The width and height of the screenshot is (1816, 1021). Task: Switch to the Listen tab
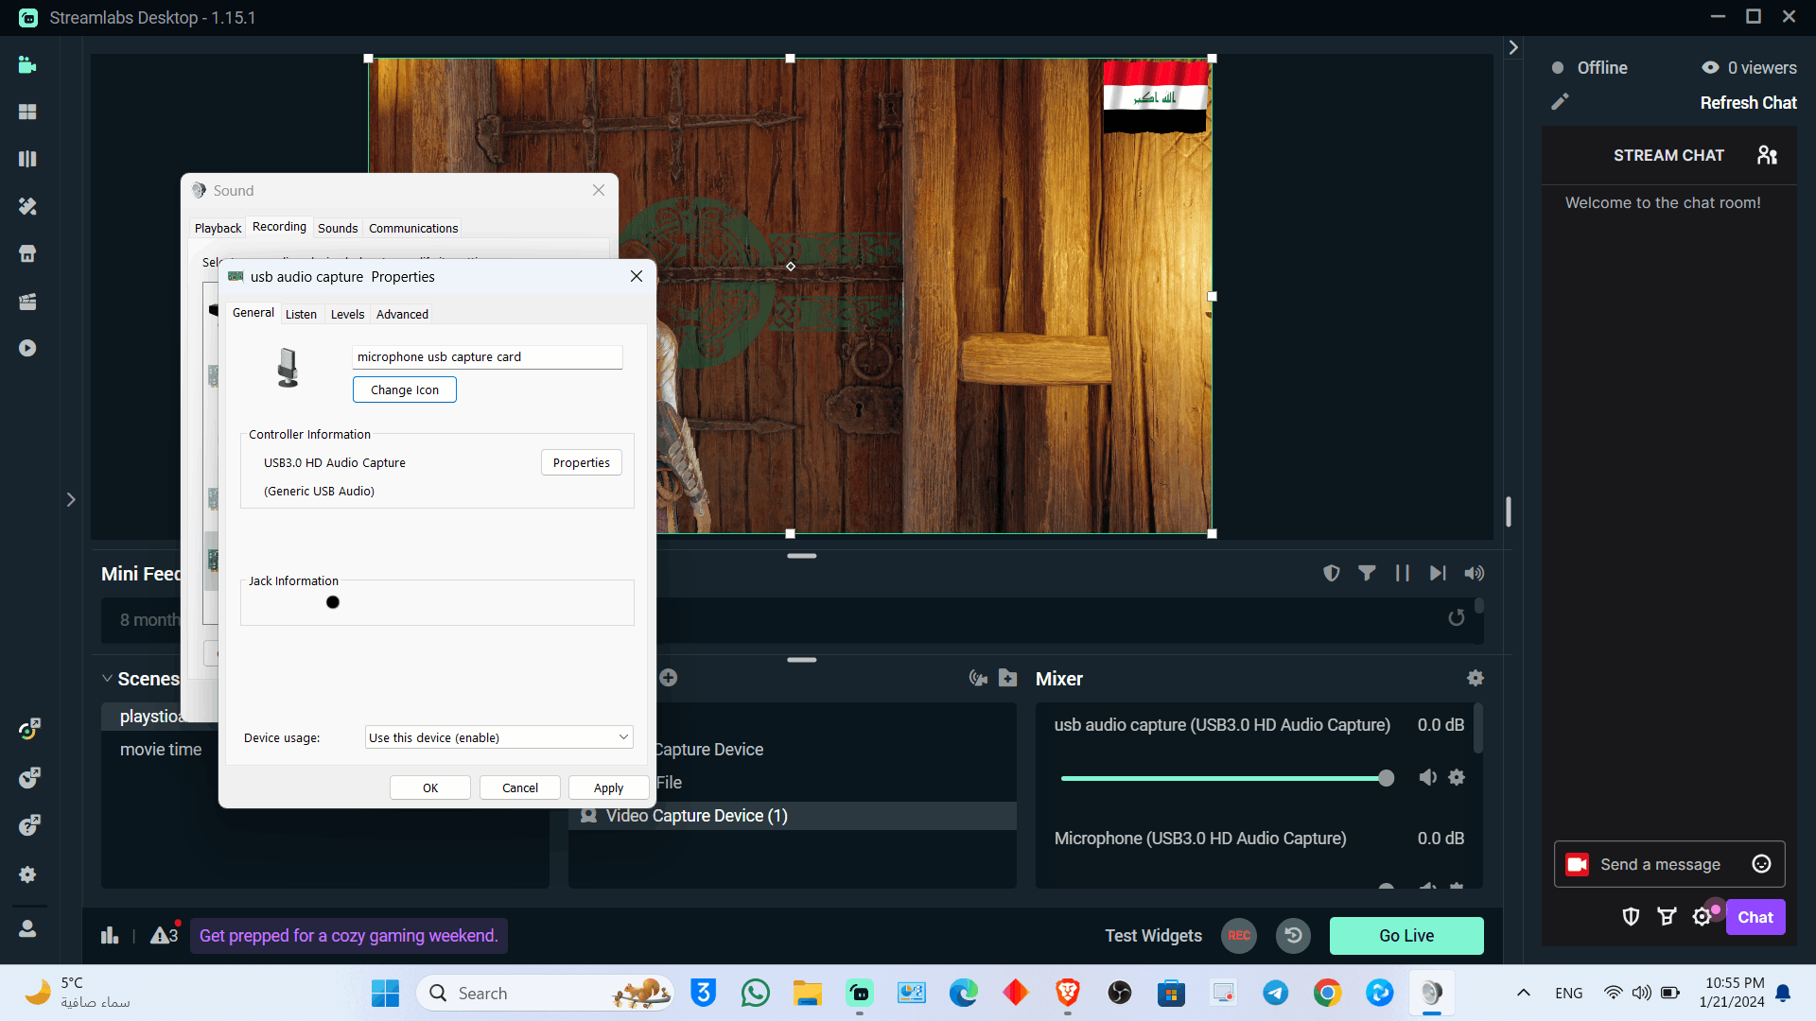click(301, 314)
